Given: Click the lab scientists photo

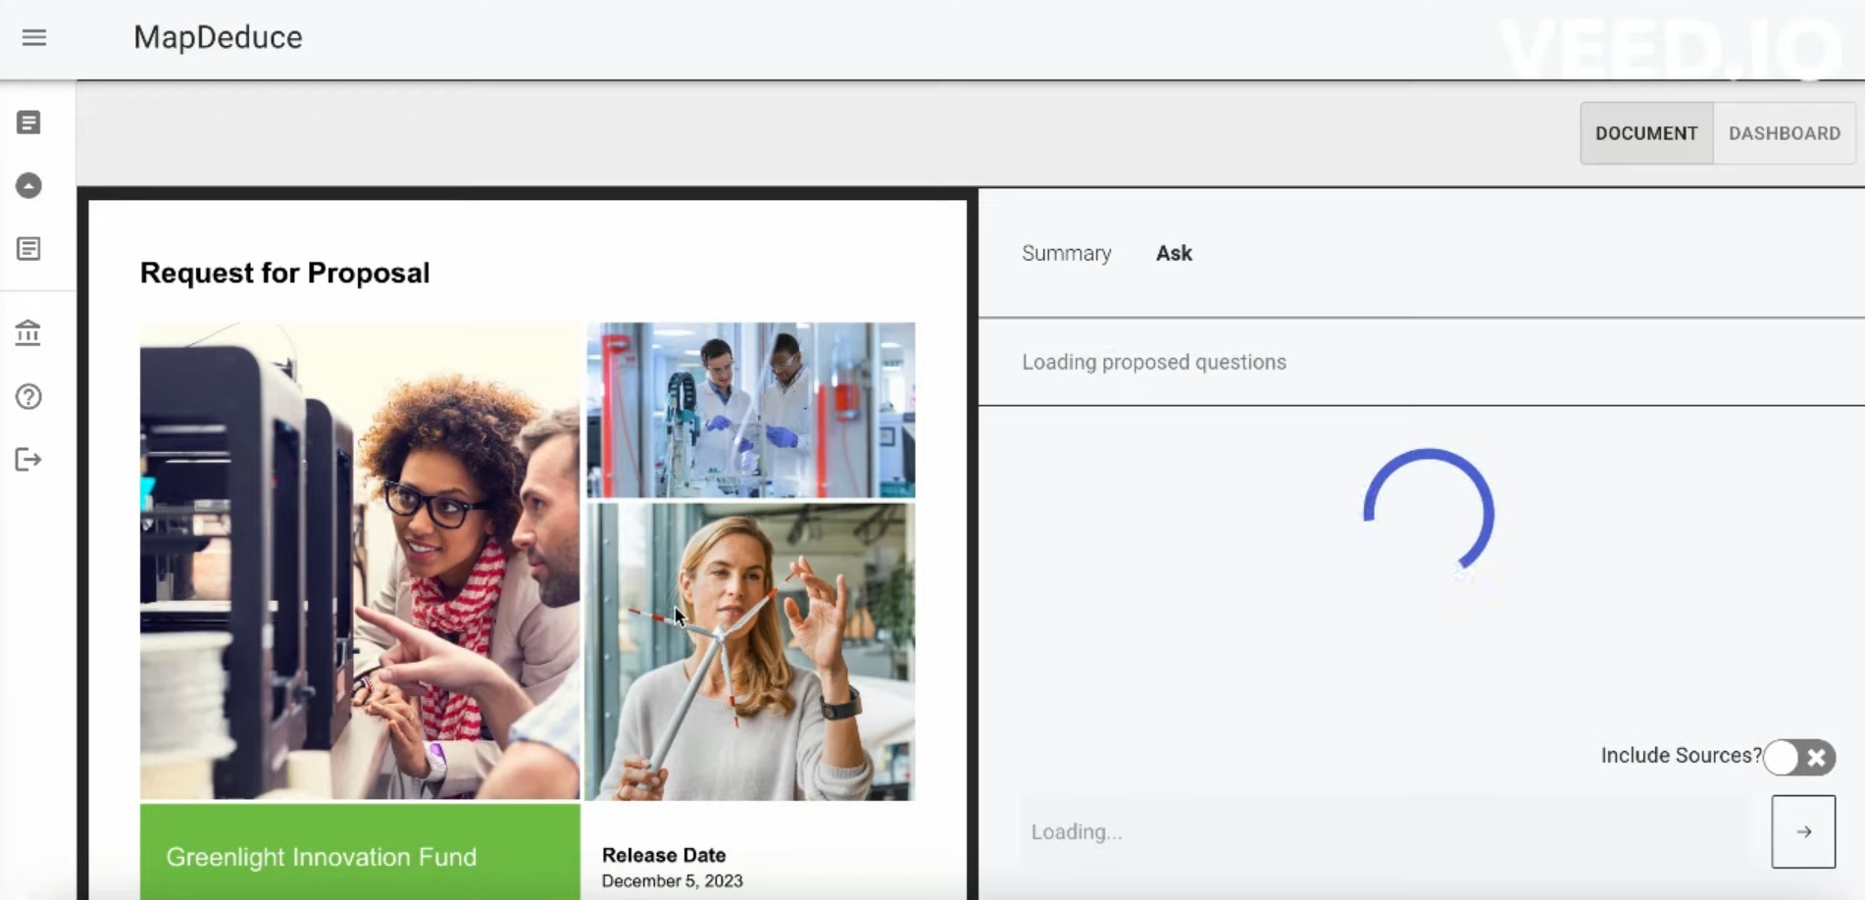Looking at the screenshot, I should [x=750, y=410].
